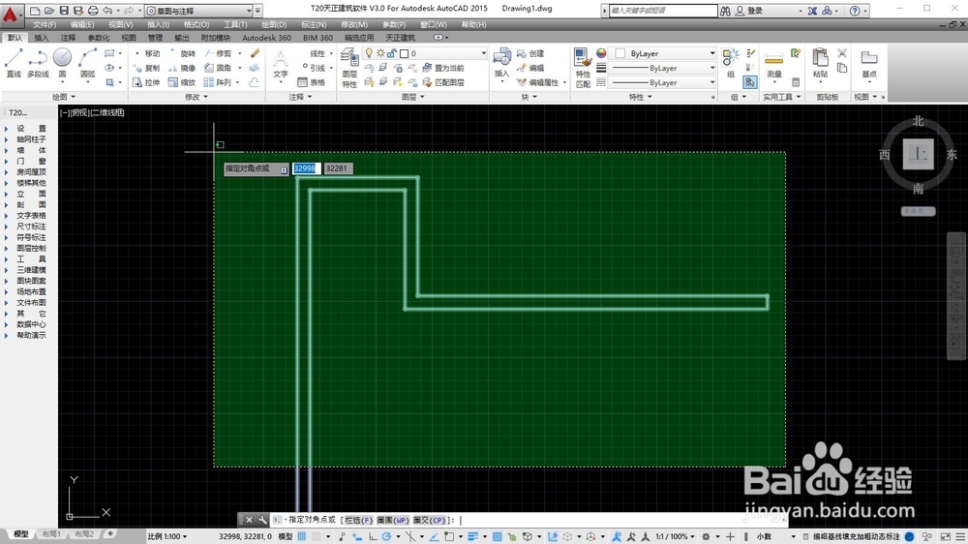The image size is (968, 544).
Task: Click 匹配图层 button
Action: [444, 82]
